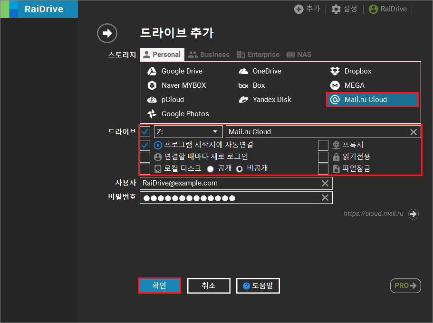
Task: Switch to the Enterprise storage tab
Action: (x=258, y=55)
